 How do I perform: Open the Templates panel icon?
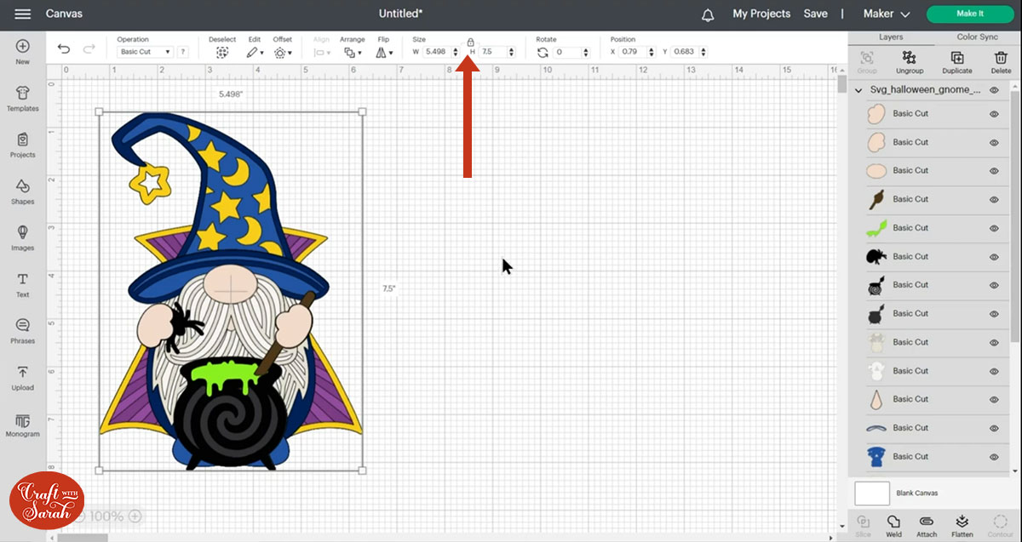(x=22, y=98)
